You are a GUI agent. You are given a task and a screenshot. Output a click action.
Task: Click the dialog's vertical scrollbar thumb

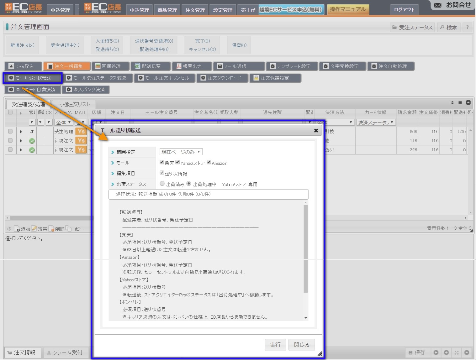tap(306, 249)
